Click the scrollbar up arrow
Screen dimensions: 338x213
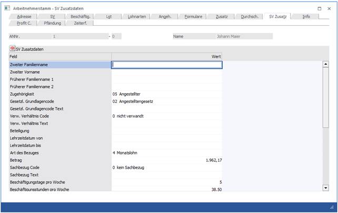coord(326,64)
